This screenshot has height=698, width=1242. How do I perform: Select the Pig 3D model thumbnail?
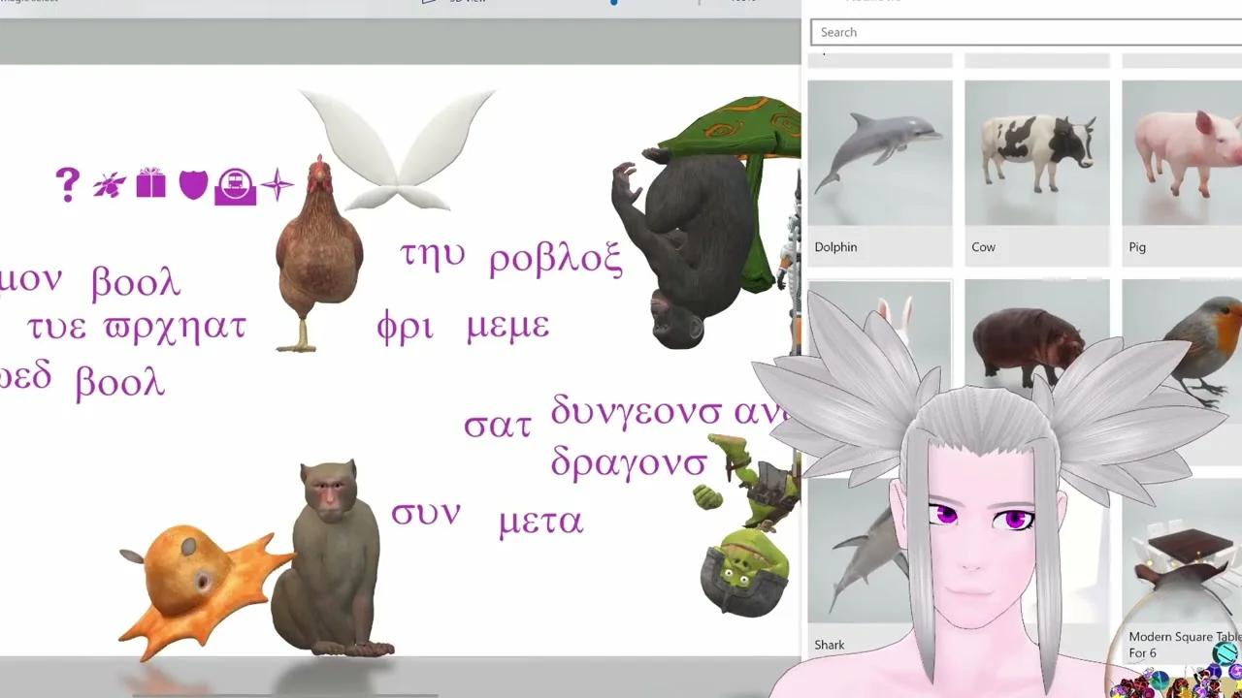[1182, 153]
